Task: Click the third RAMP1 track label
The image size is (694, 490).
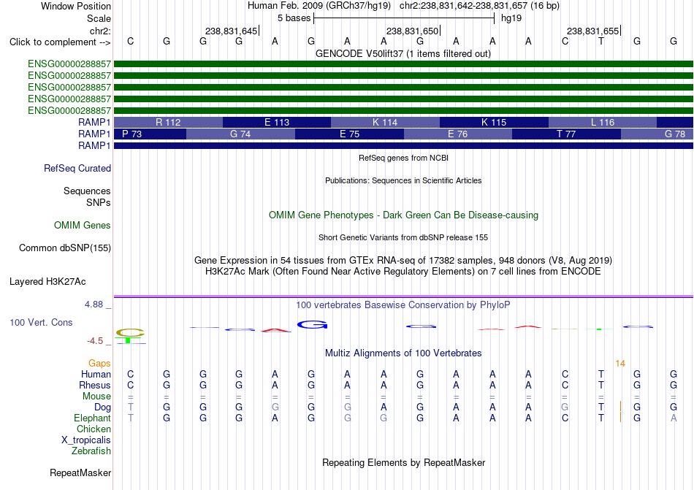Action: click(94, 145)
